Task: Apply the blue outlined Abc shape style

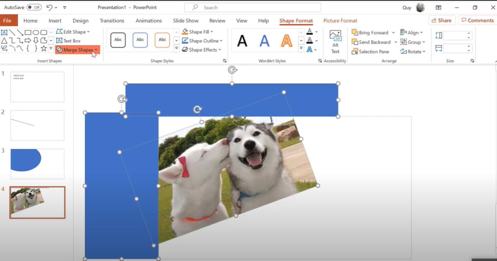Action: [140, 40]
